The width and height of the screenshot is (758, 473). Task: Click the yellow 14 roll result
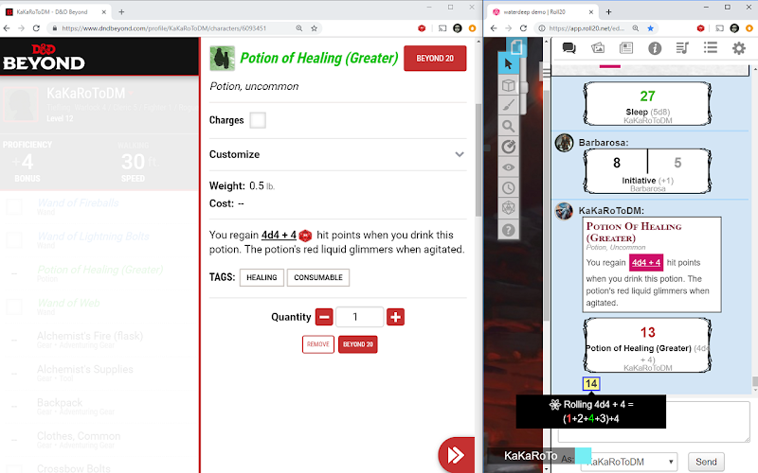[591, 384]
